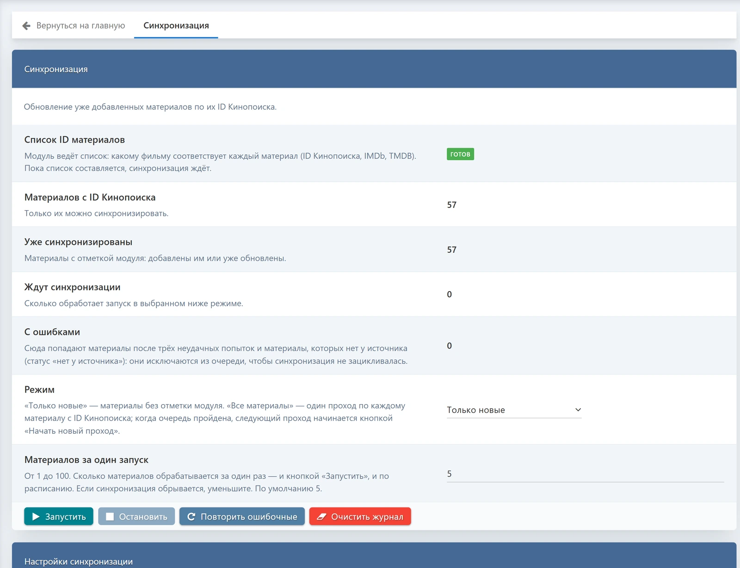The height and width of the screenshot is (568, 740).
Task: Click the Уже синхронизированы heading
Action: click(78, 242)
